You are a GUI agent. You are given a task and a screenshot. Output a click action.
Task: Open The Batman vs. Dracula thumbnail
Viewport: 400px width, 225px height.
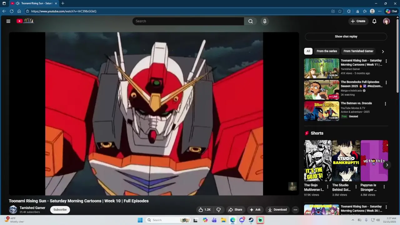coord(322,111)
